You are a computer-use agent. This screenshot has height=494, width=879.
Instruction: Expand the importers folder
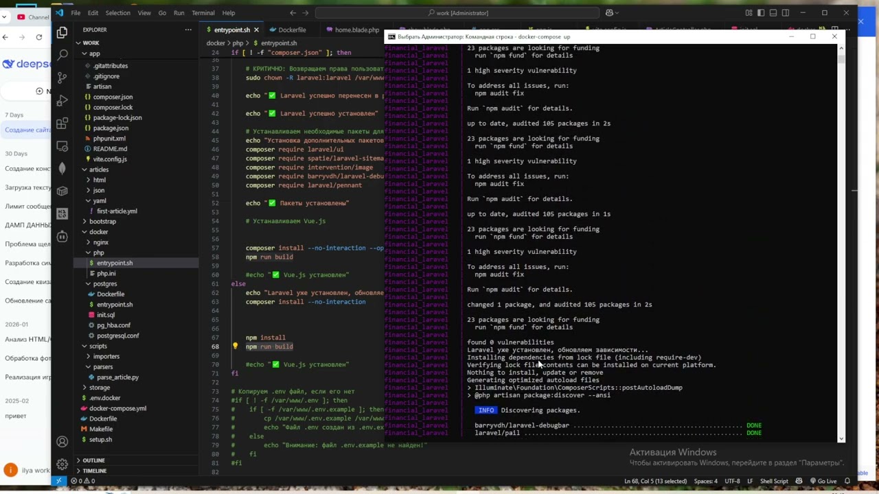click(x=106, y=356)
